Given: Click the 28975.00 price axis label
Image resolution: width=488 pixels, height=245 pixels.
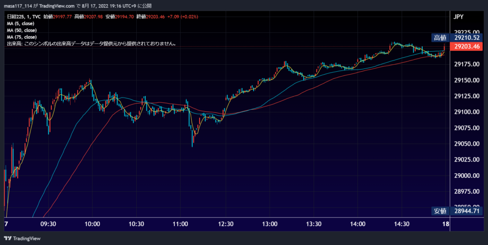Looking at the screenshot, I should (467, 191).
